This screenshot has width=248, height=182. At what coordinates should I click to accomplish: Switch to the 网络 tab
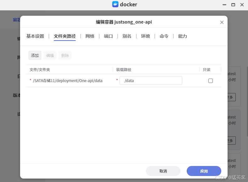[90, 36]
